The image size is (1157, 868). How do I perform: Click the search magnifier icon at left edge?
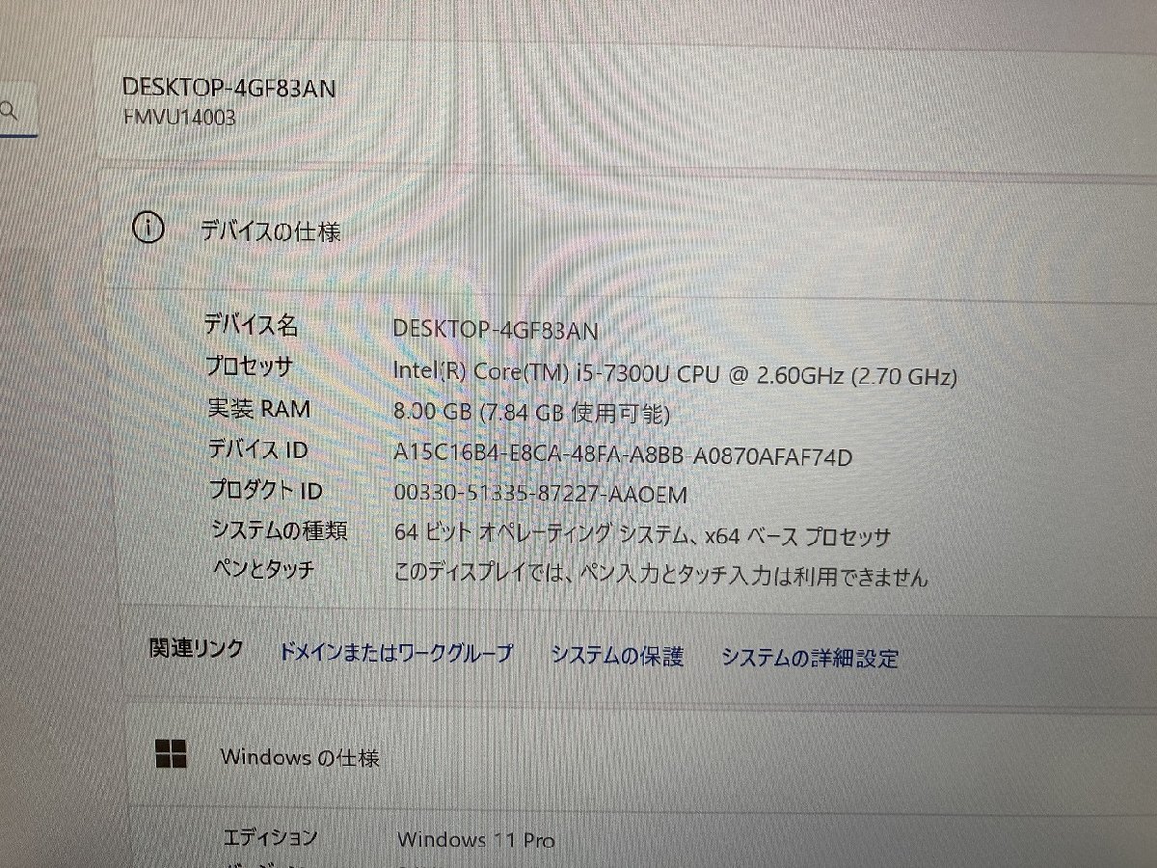[x=9, y=110]
